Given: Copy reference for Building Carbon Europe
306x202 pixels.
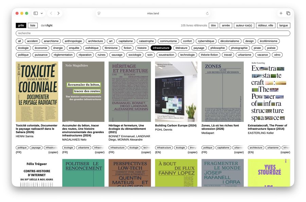Looking at the screenshot, I should [193, 152].
